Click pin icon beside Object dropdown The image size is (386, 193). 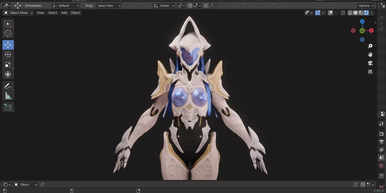[42, 185]
